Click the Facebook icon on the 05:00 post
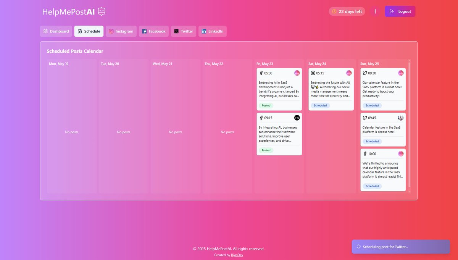Image resolution: width=458 pixels, height=260 pixels. (x=261, y=73)
